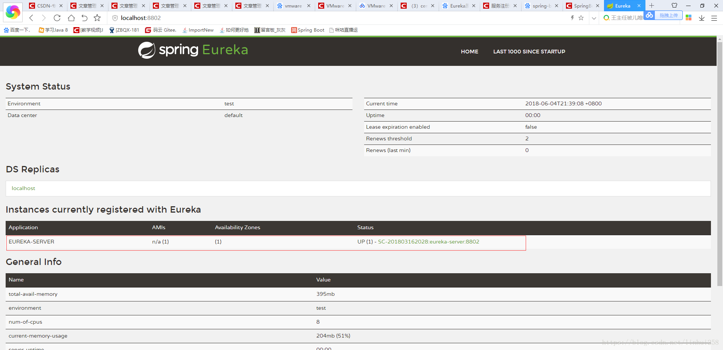Viewport: 723px width, 350px height.
Task: Click the cloud drag-upload button
Action: [663, 15]
